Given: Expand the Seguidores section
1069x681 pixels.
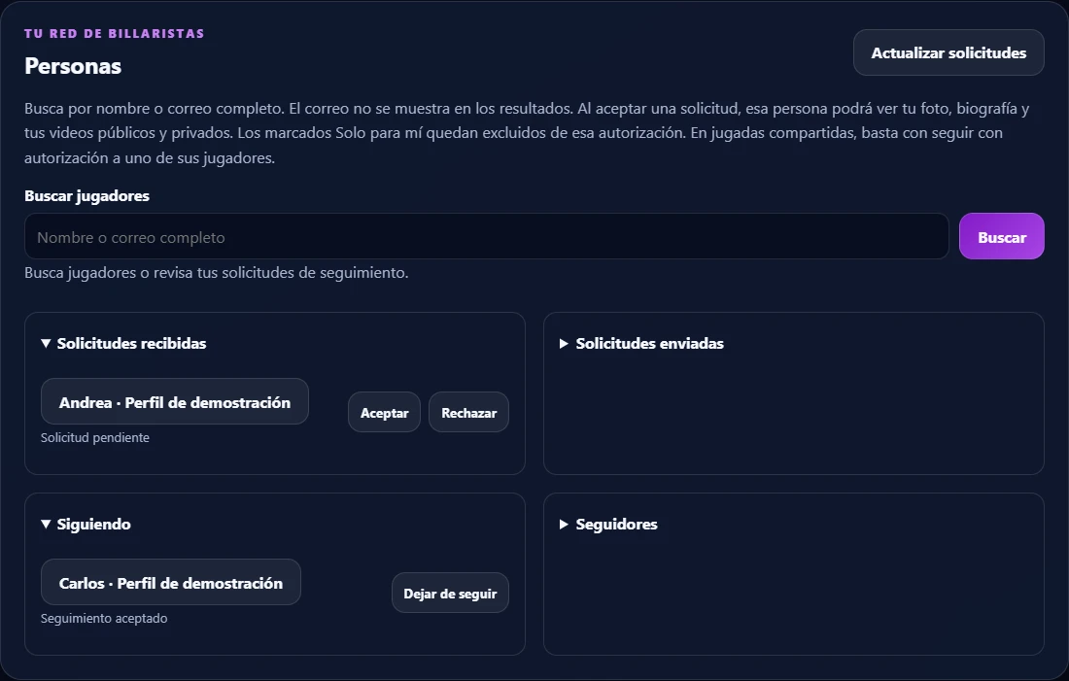Looking at the screenshot, I should pyautogui.click(x=608, y=525).
